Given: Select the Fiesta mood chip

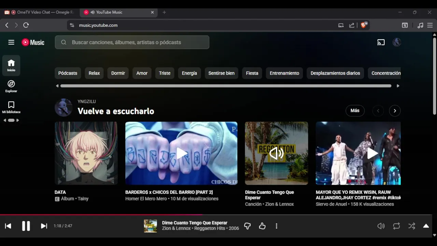Looking at the screenshot, I should coord(252,73).
